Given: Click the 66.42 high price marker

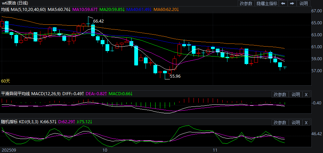Looking at the screenshot, I should pos(98,21).
